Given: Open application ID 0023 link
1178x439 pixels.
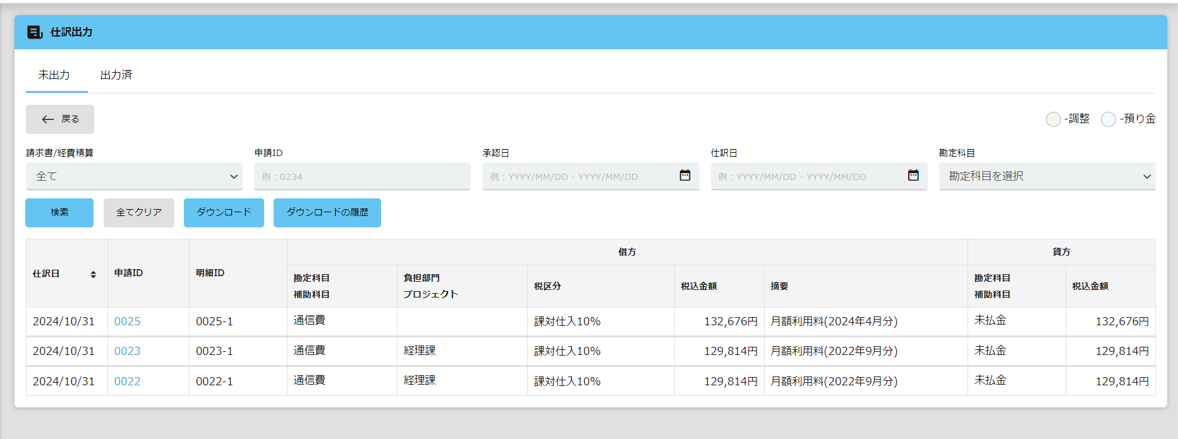Looking at the screenshot, I should pos(127,351).
